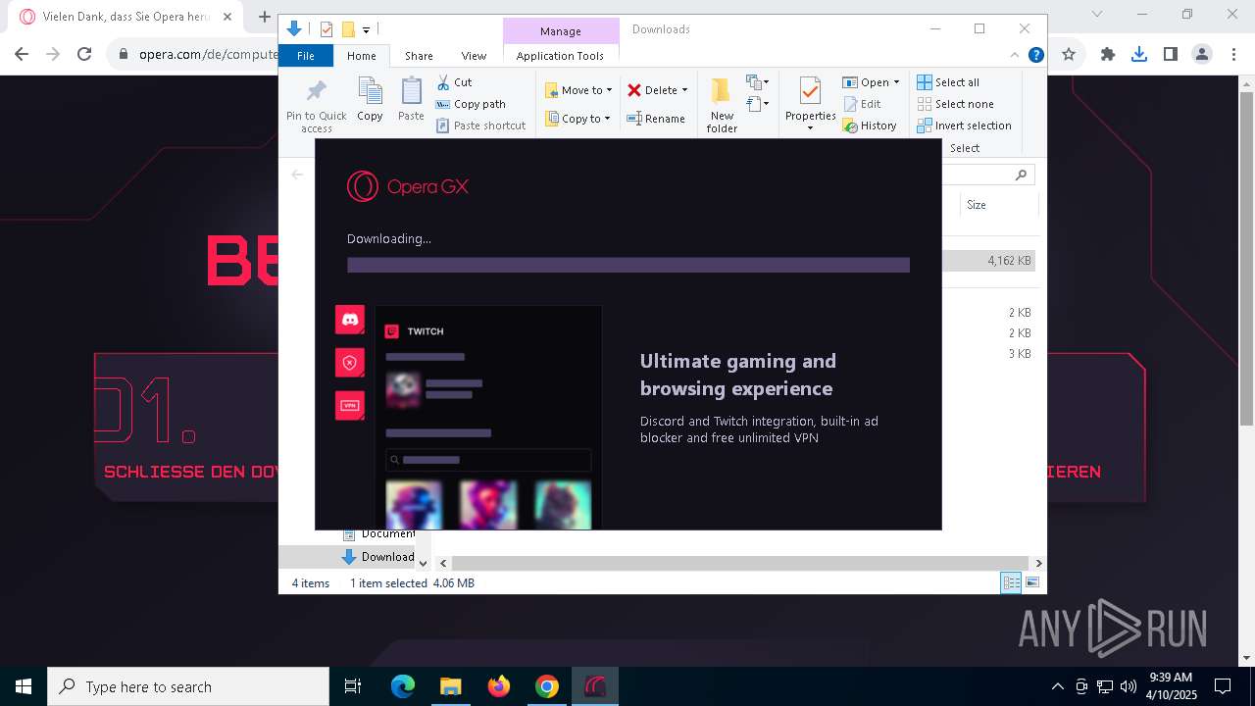Viewport: 1255px width, 706px height.
Task: Open Explorer help question mark
Action: point(1035,56)
